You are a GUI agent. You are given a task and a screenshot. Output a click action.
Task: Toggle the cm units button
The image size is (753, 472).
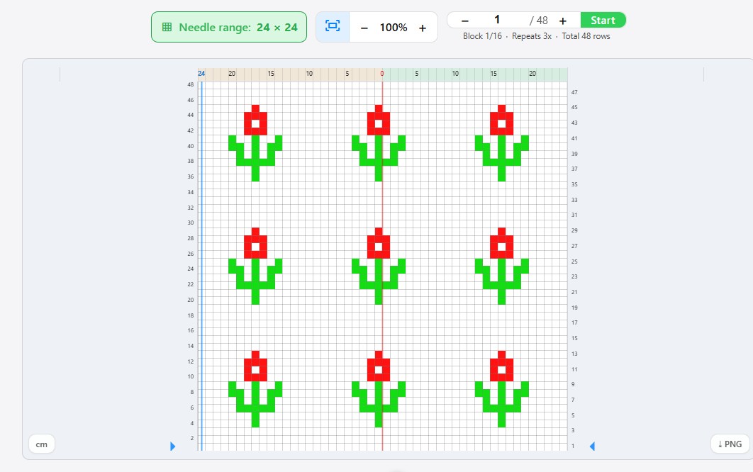[42, 444]
